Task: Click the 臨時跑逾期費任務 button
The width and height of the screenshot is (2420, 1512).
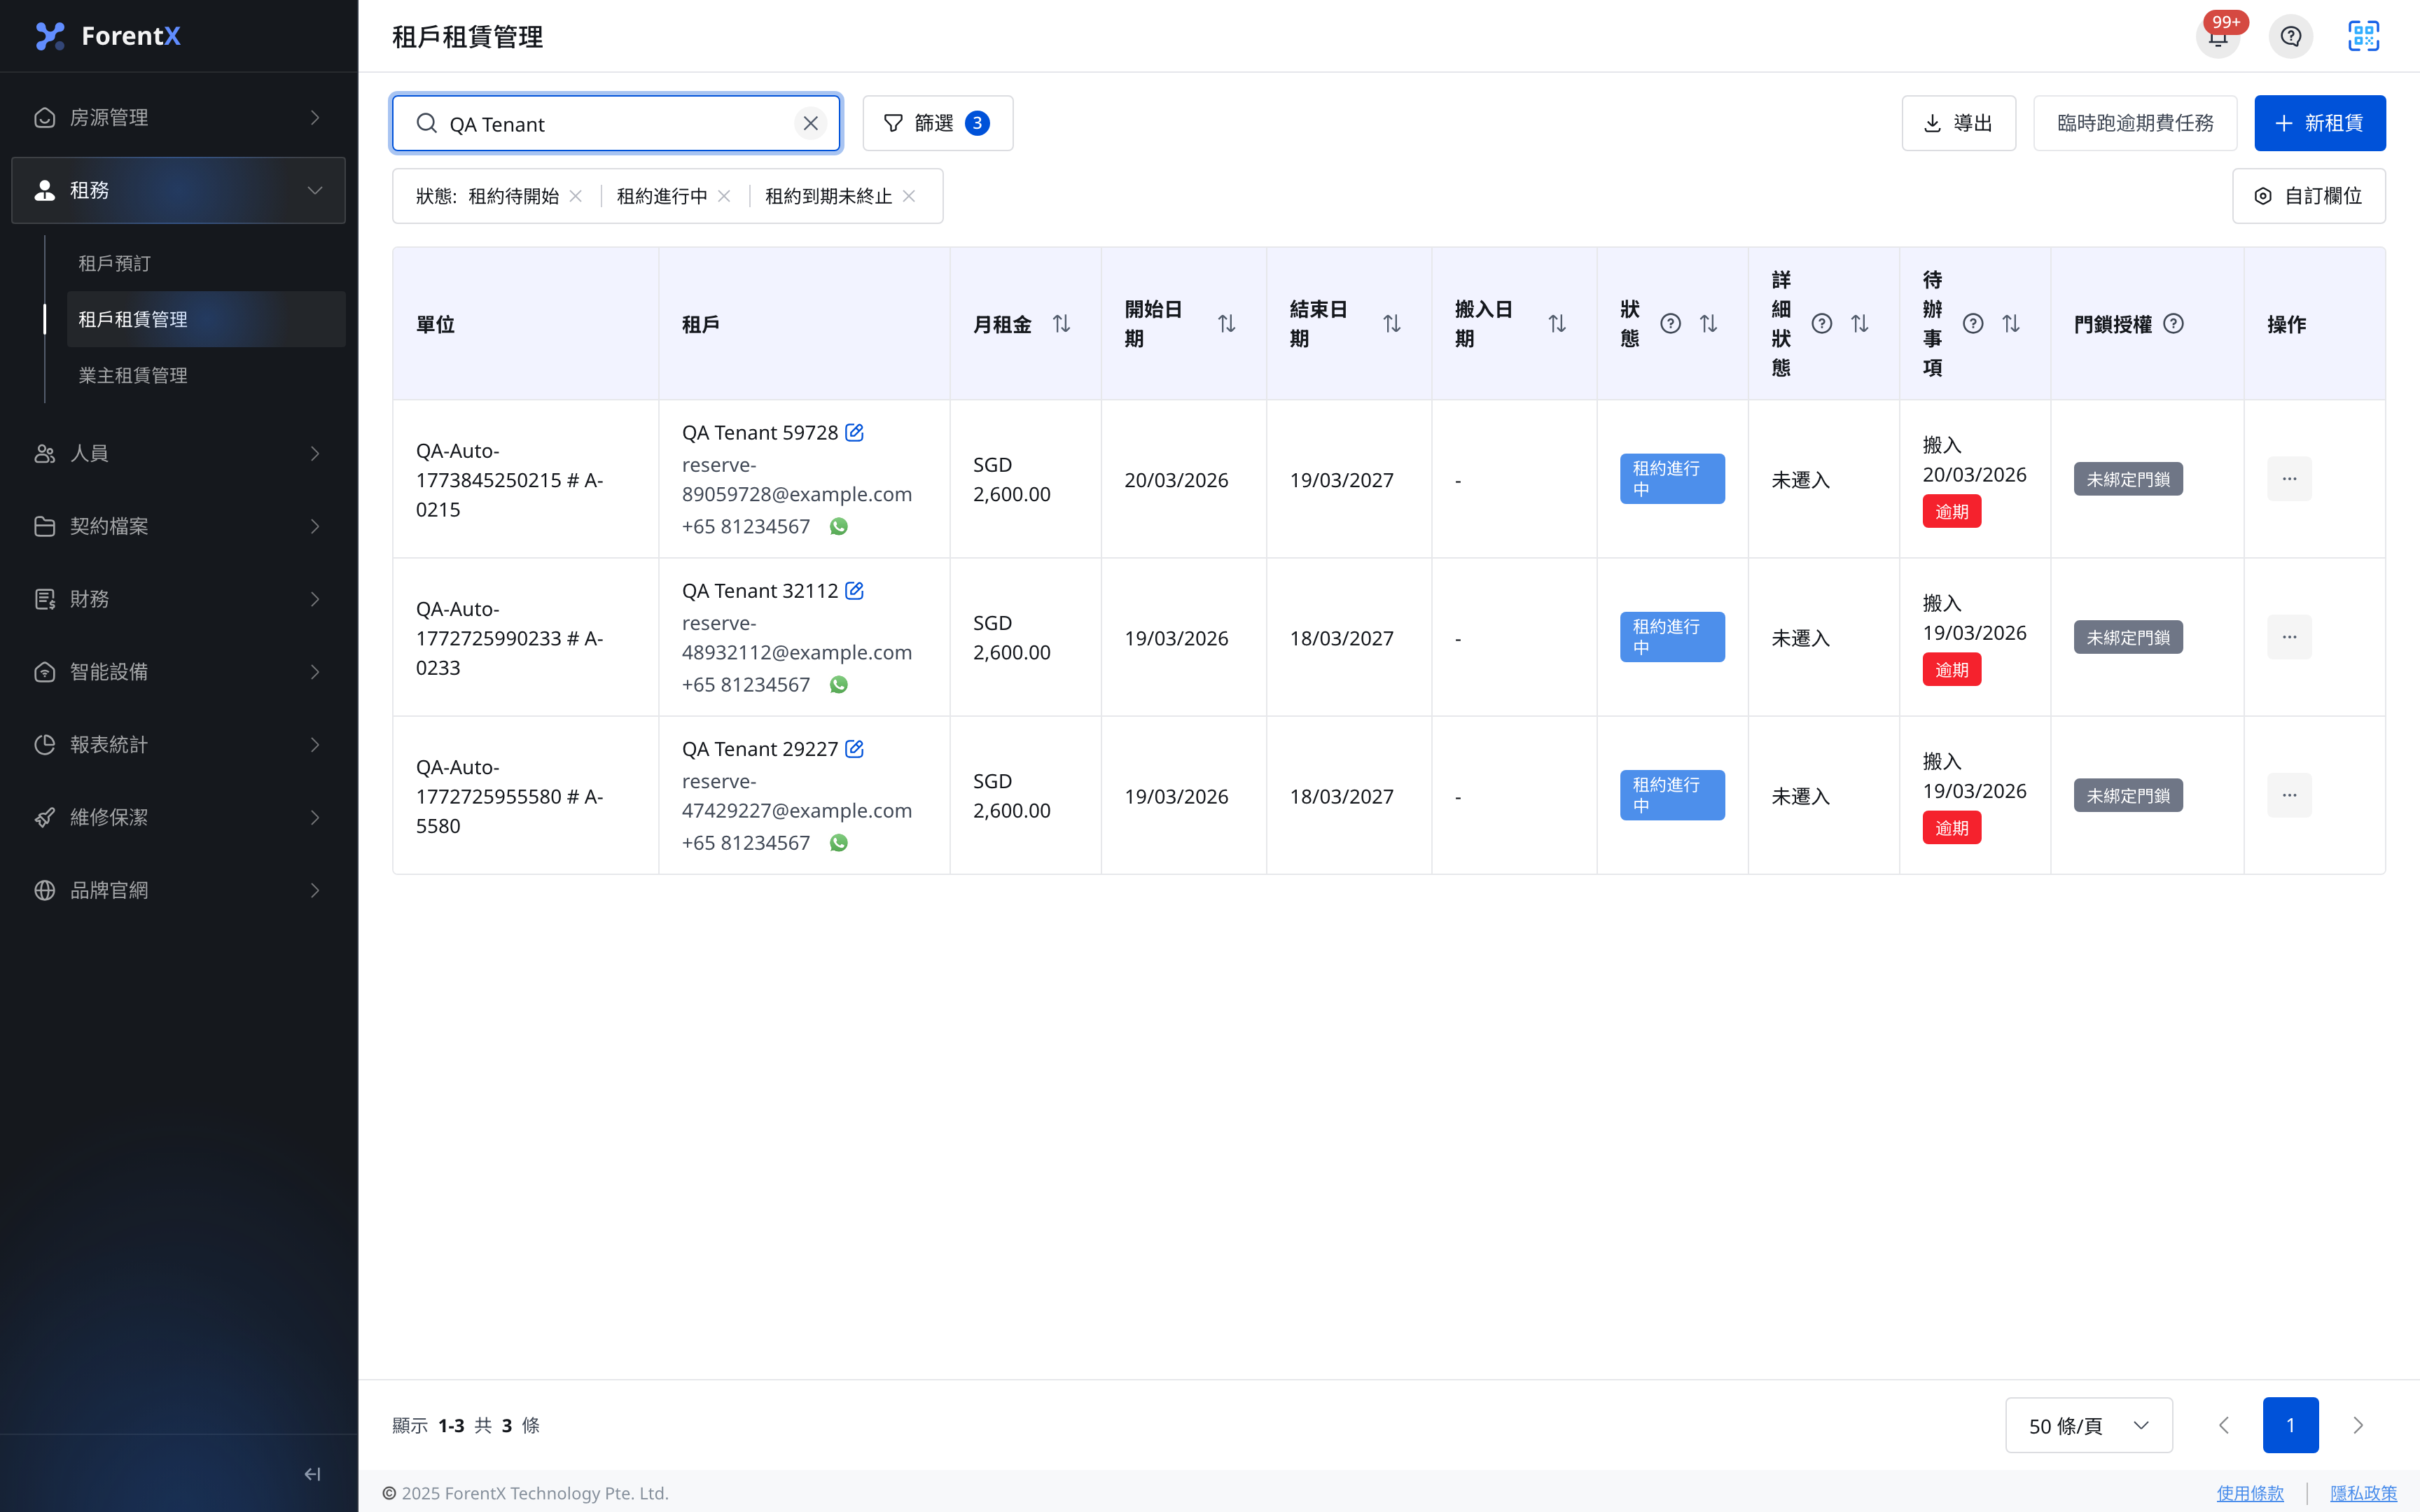Action: coord(2135,123)
